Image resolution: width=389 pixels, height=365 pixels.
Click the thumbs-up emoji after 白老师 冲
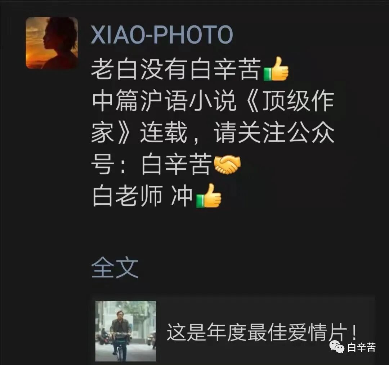coord(209,196)
